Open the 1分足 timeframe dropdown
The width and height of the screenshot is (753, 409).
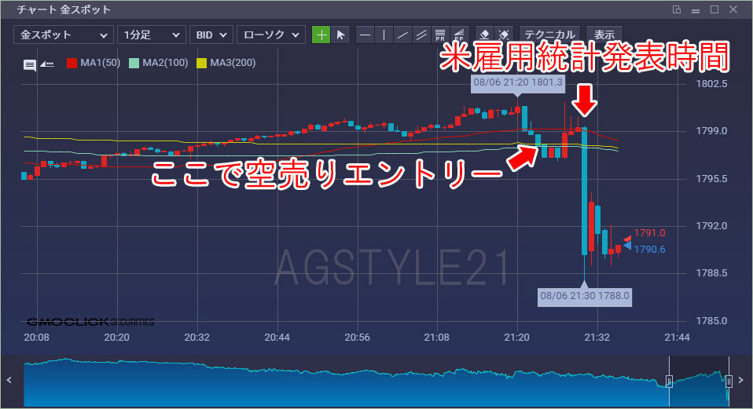(151, 35)
